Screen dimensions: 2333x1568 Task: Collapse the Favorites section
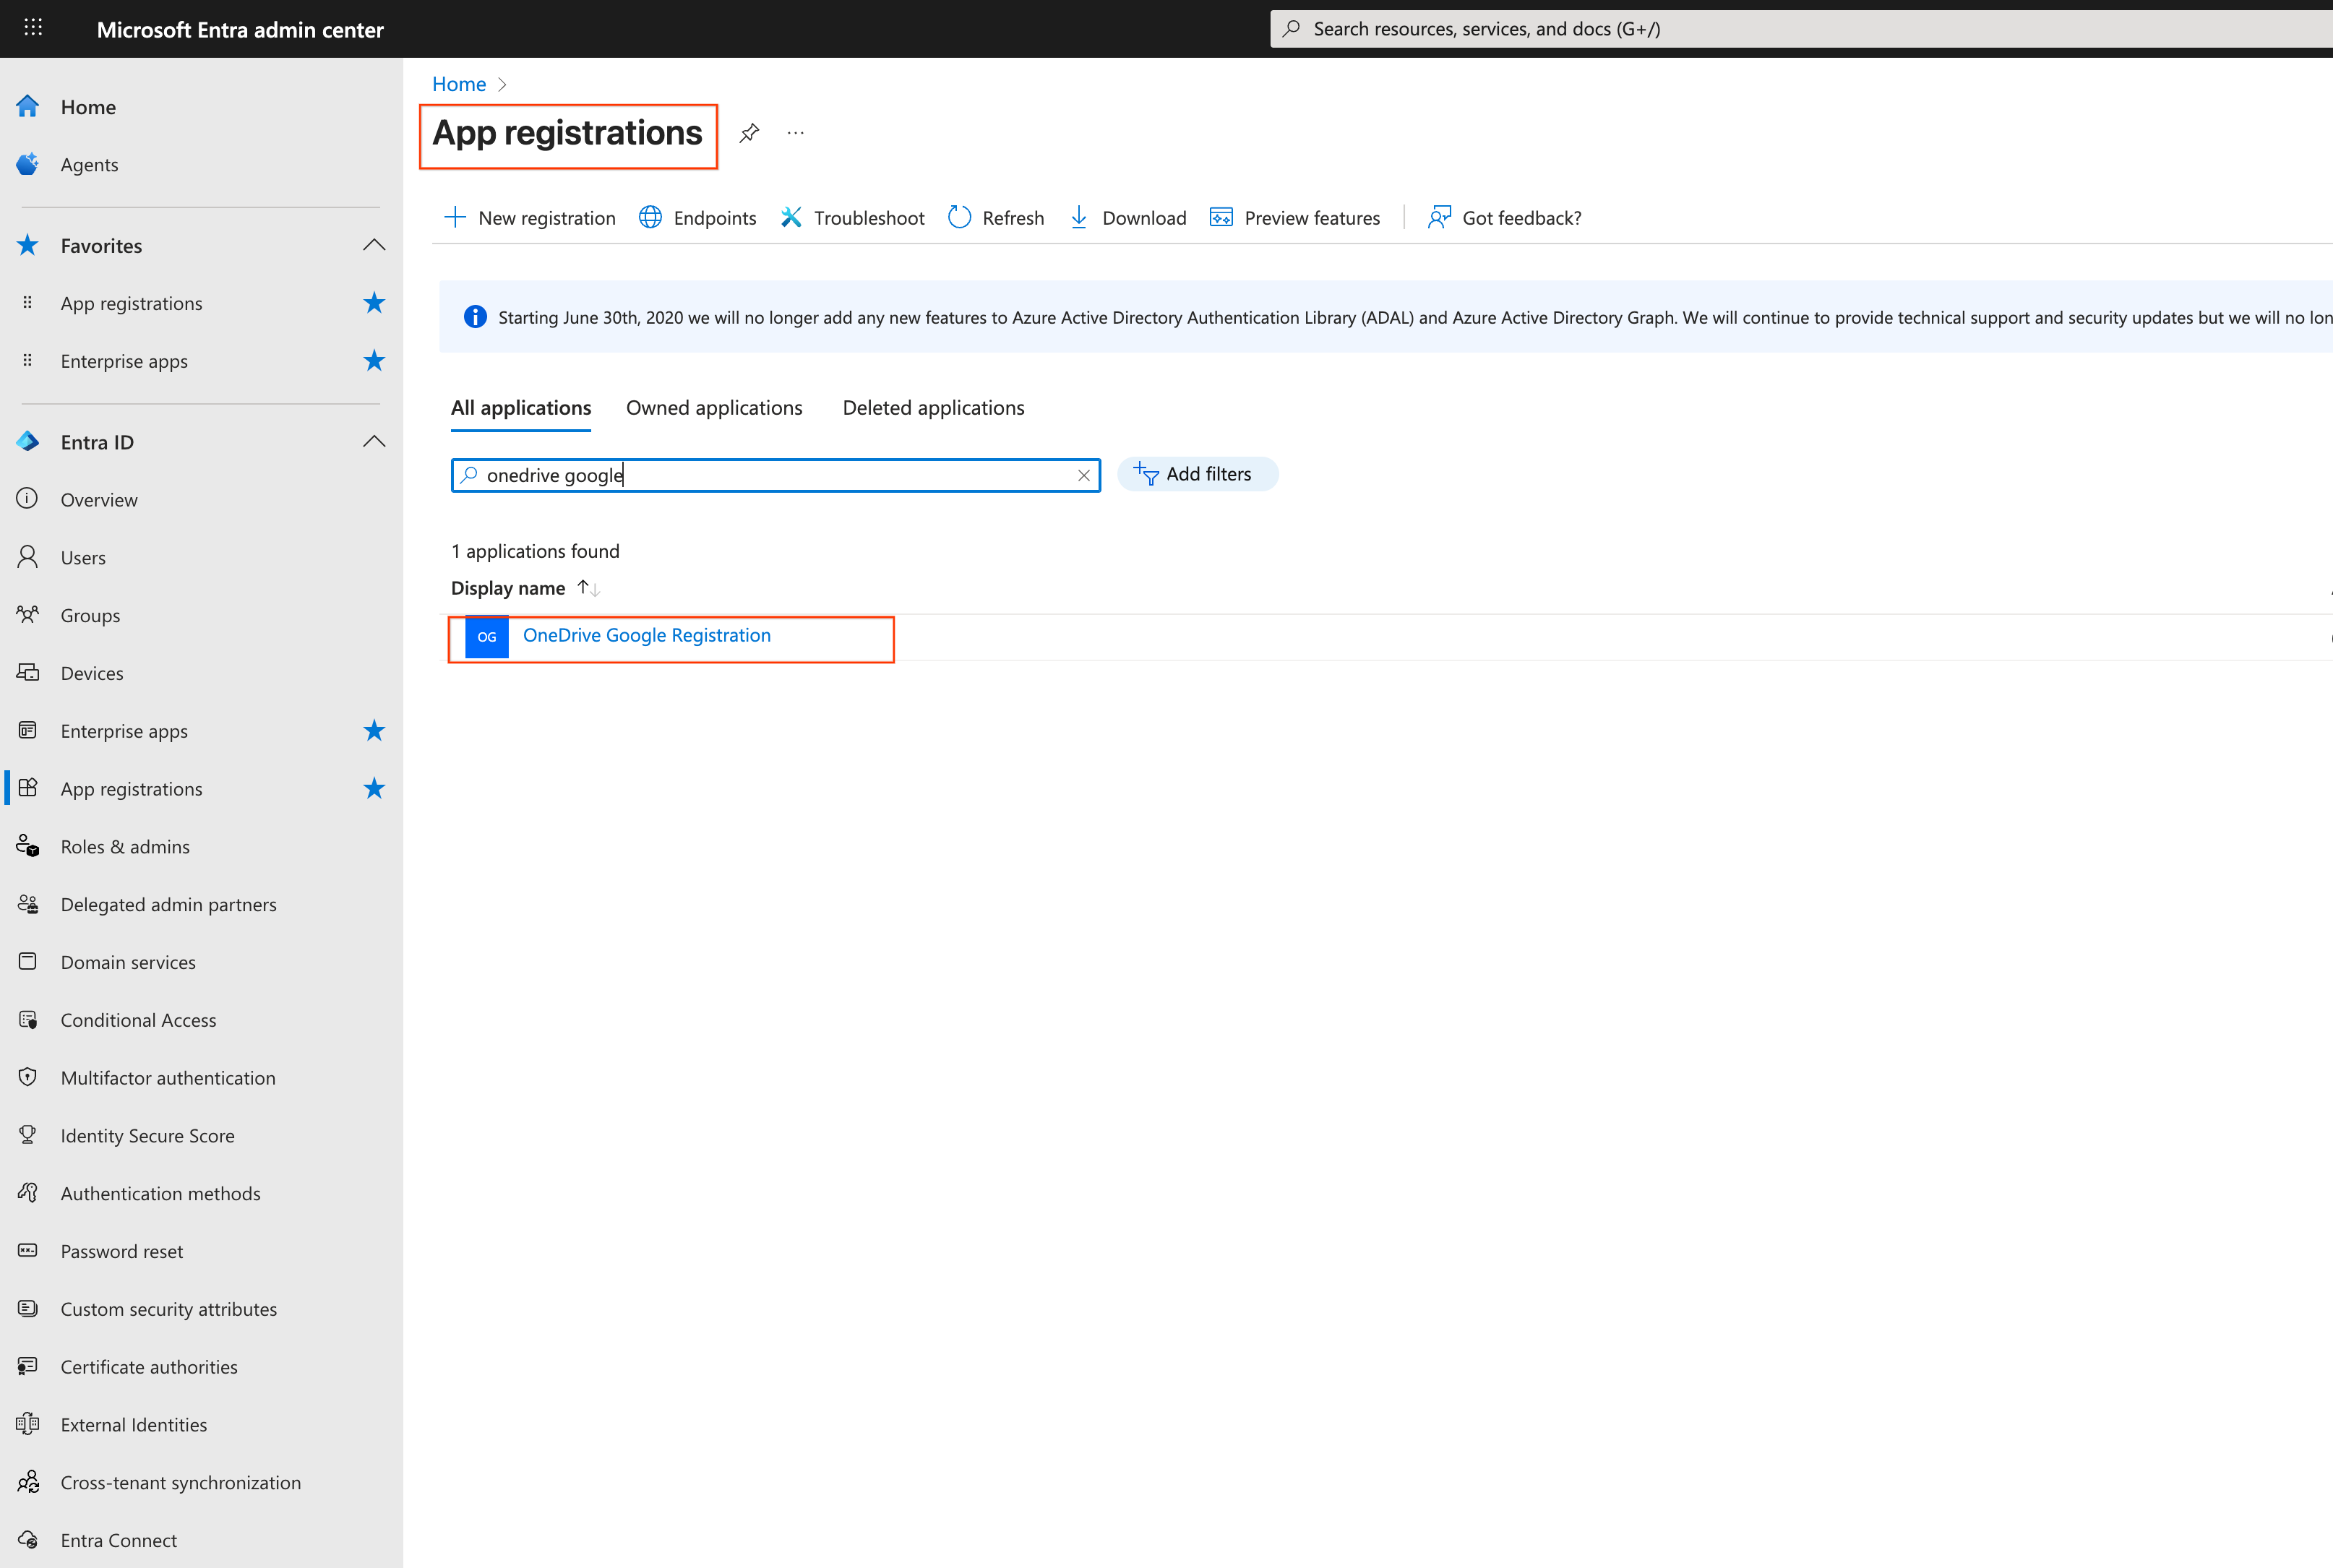pos(374,244)
